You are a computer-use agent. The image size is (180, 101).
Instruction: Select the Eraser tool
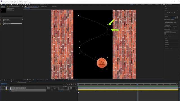click(25, 4)
